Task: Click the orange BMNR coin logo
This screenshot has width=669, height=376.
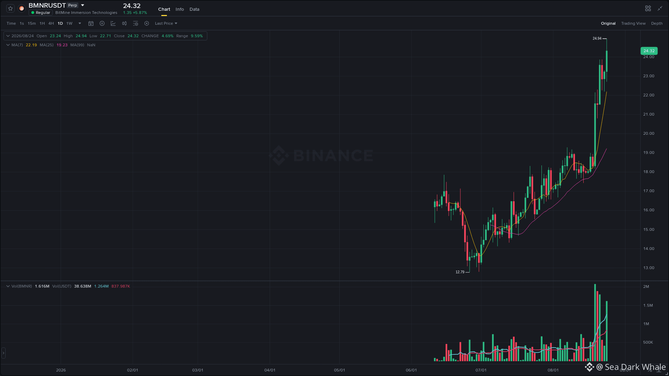Action: pyautogui.click(x=22, y=8)
